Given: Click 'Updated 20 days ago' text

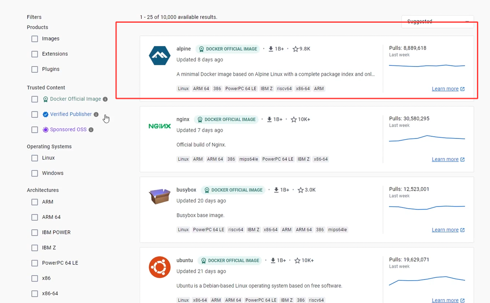Looking at the screenshot, I should (x=201, y=201).
